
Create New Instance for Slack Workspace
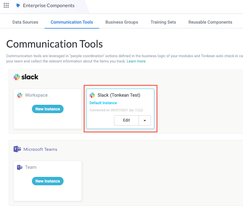[x=48, y=109]
